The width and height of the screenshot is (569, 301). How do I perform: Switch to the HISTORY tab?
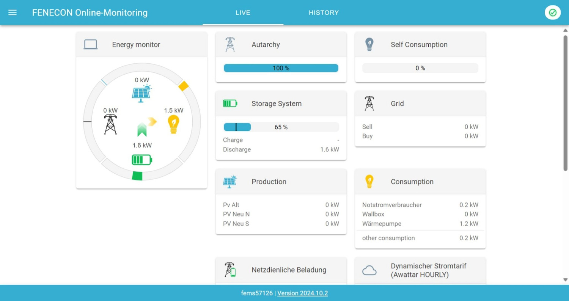coord(324,13)
